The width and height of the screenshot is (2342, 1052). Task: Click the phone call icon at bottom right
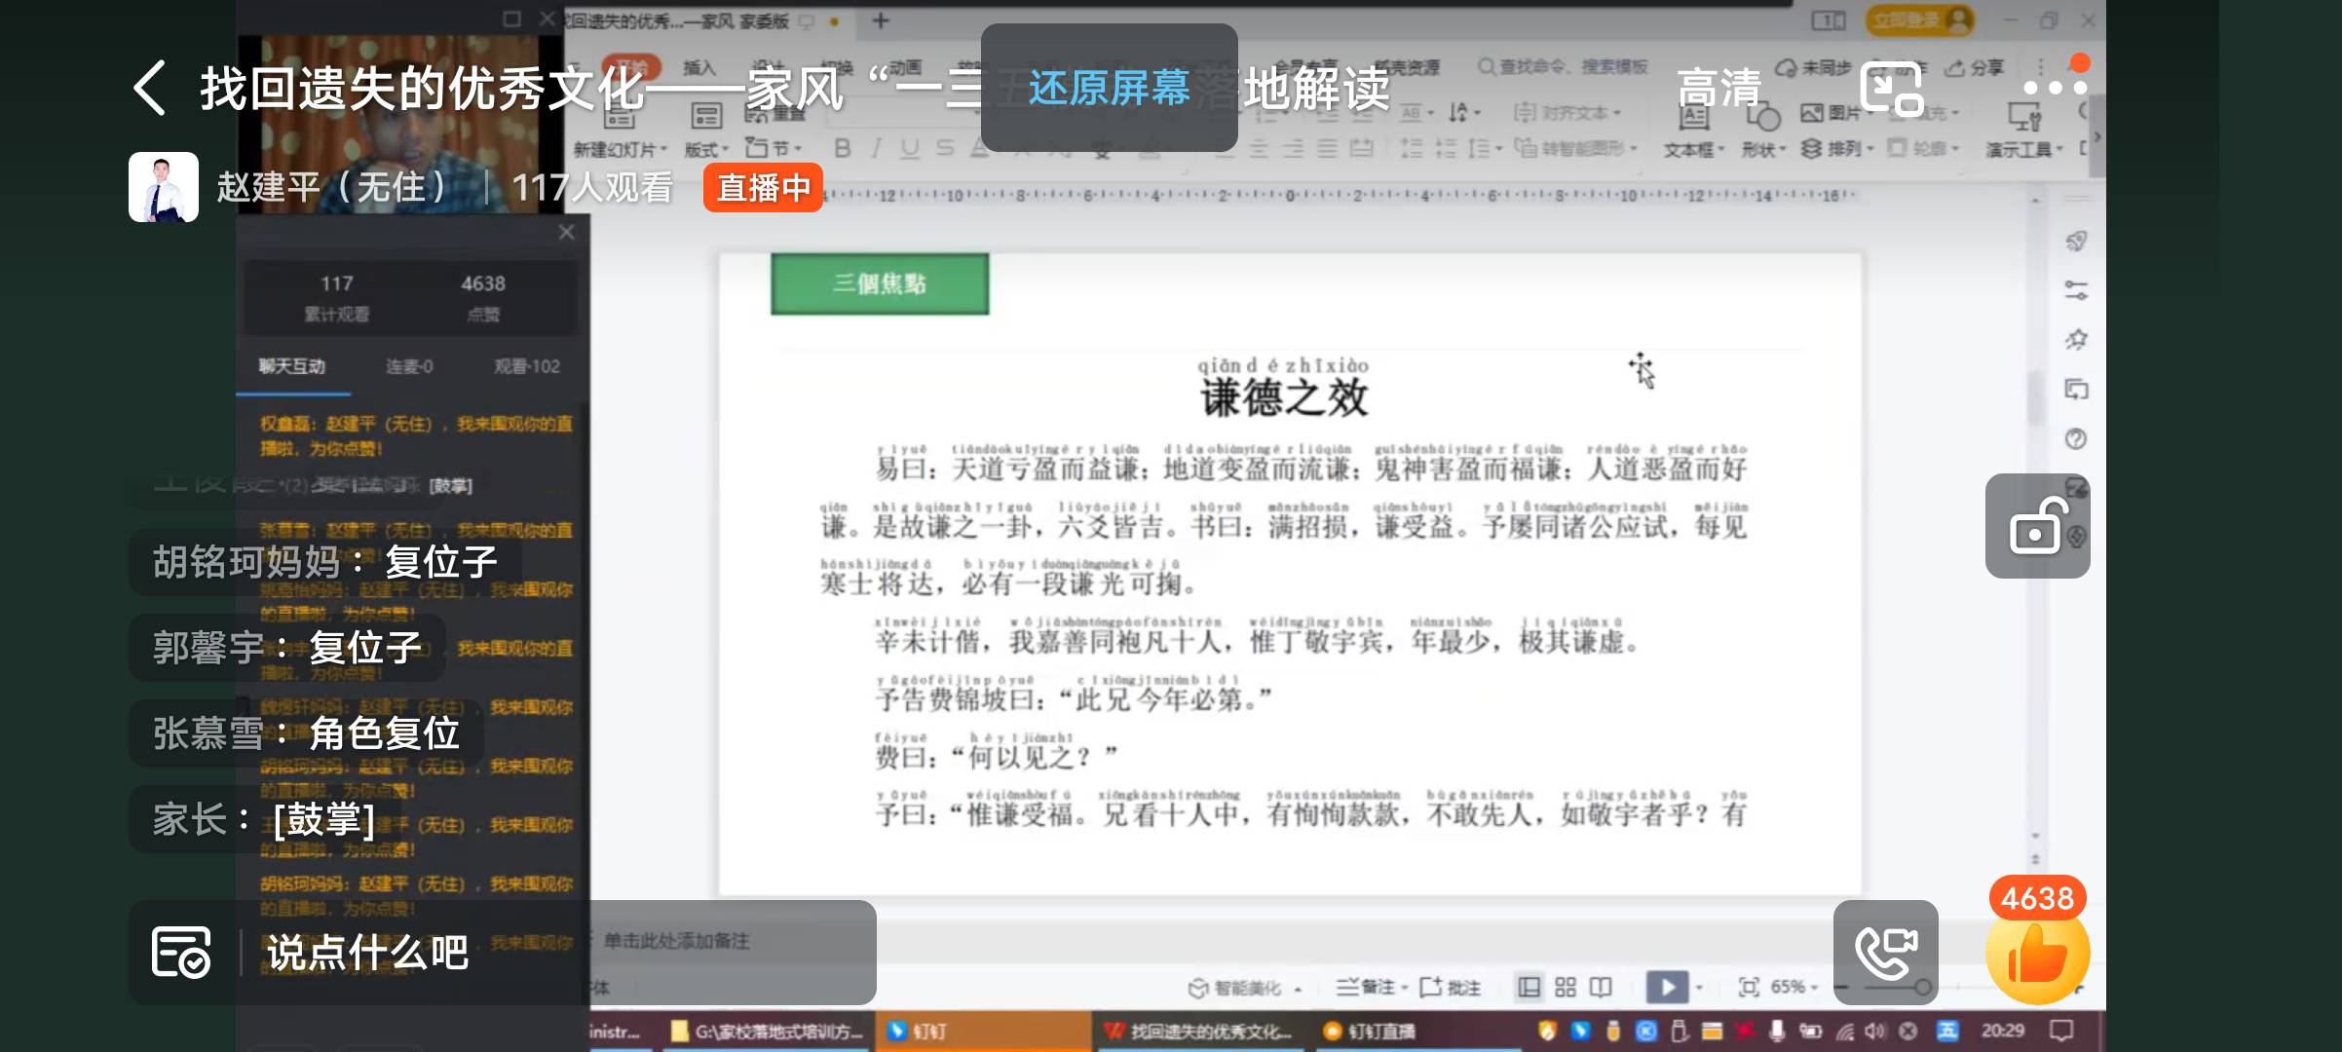pyautogui.click(x=1886, y=953)
